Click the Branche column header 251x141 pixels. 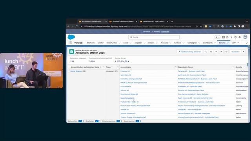pyautogui.click(x=239, y=67)
